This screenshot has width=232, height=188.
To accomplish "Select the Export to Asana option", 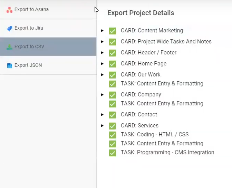I will point(48,9).
